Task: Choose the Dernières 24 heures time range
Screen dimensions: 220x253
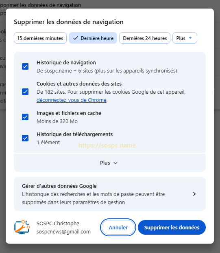Action: pyautogui.click(x=145, y=38)
